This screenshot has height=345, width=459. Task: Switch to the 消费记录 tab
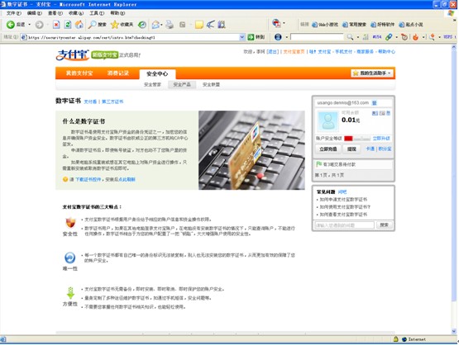click(118, 73)
